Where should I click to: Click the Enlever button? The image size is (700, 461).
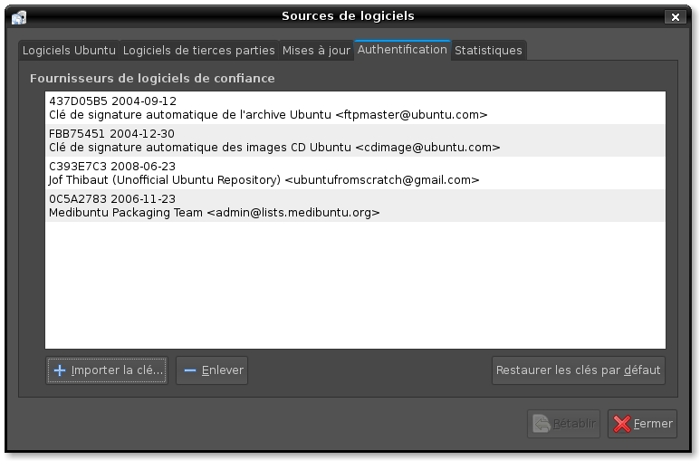pos(212,370)
